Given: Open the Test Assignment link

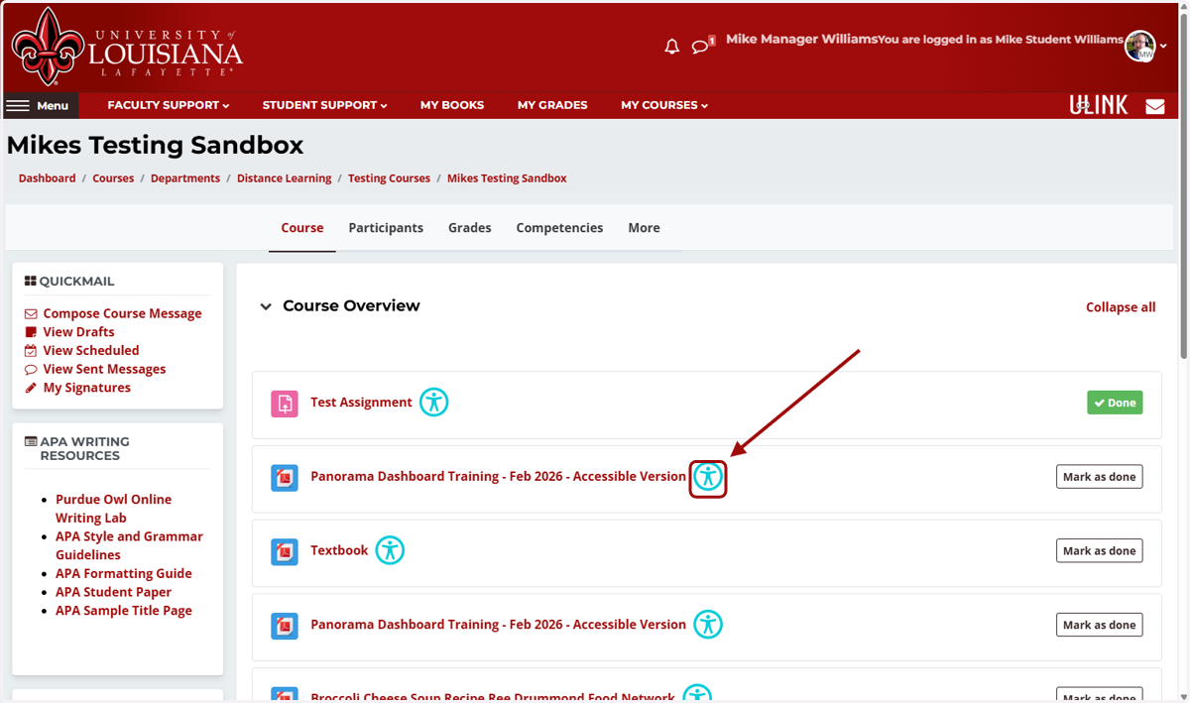Looking at the screenshot, I should click(x=361, y=403).
